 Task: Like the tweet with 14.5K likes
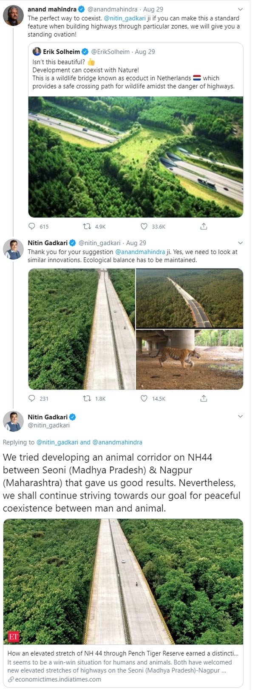click(x=144, y=398)
